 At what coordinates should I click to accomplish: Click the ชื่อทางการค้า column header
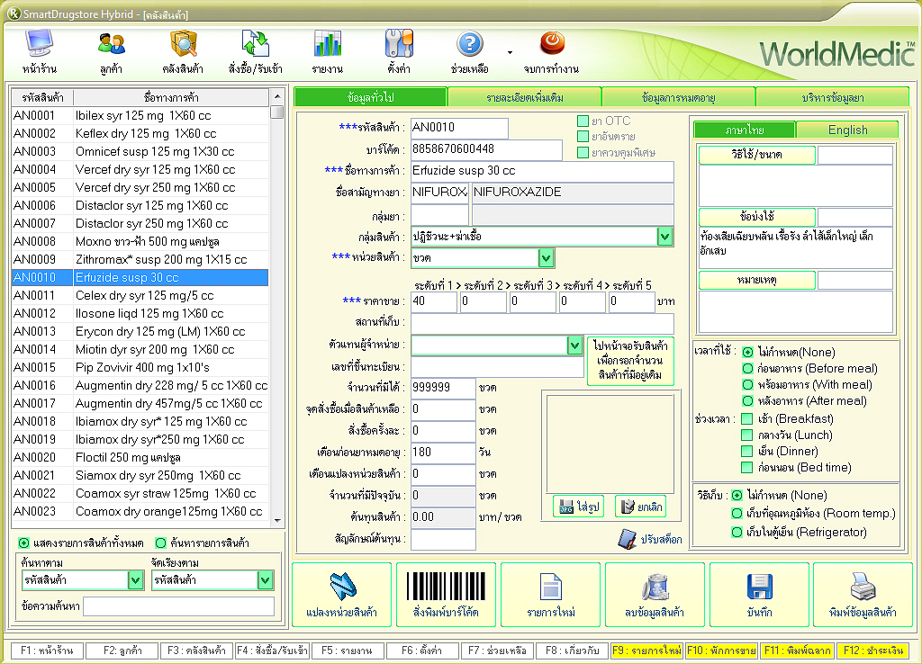(171, 97)
